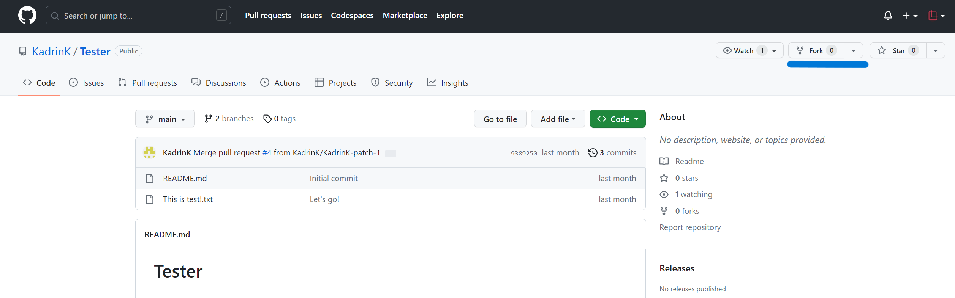
Task: Open the Explore page
Action: 450,16
